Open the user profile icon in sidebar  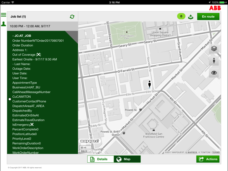(x=3, y=24)
